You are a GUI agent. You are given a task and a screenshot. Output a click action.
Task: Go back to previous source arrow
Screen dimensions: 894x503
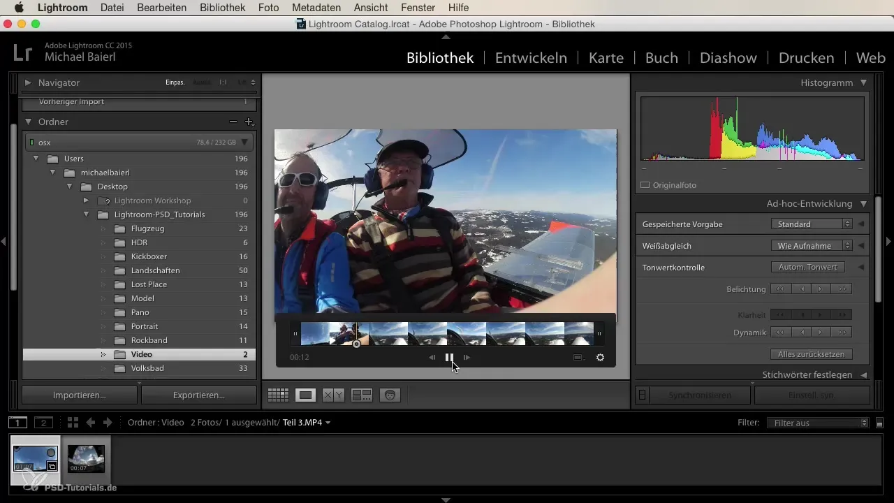click(90, 423)
